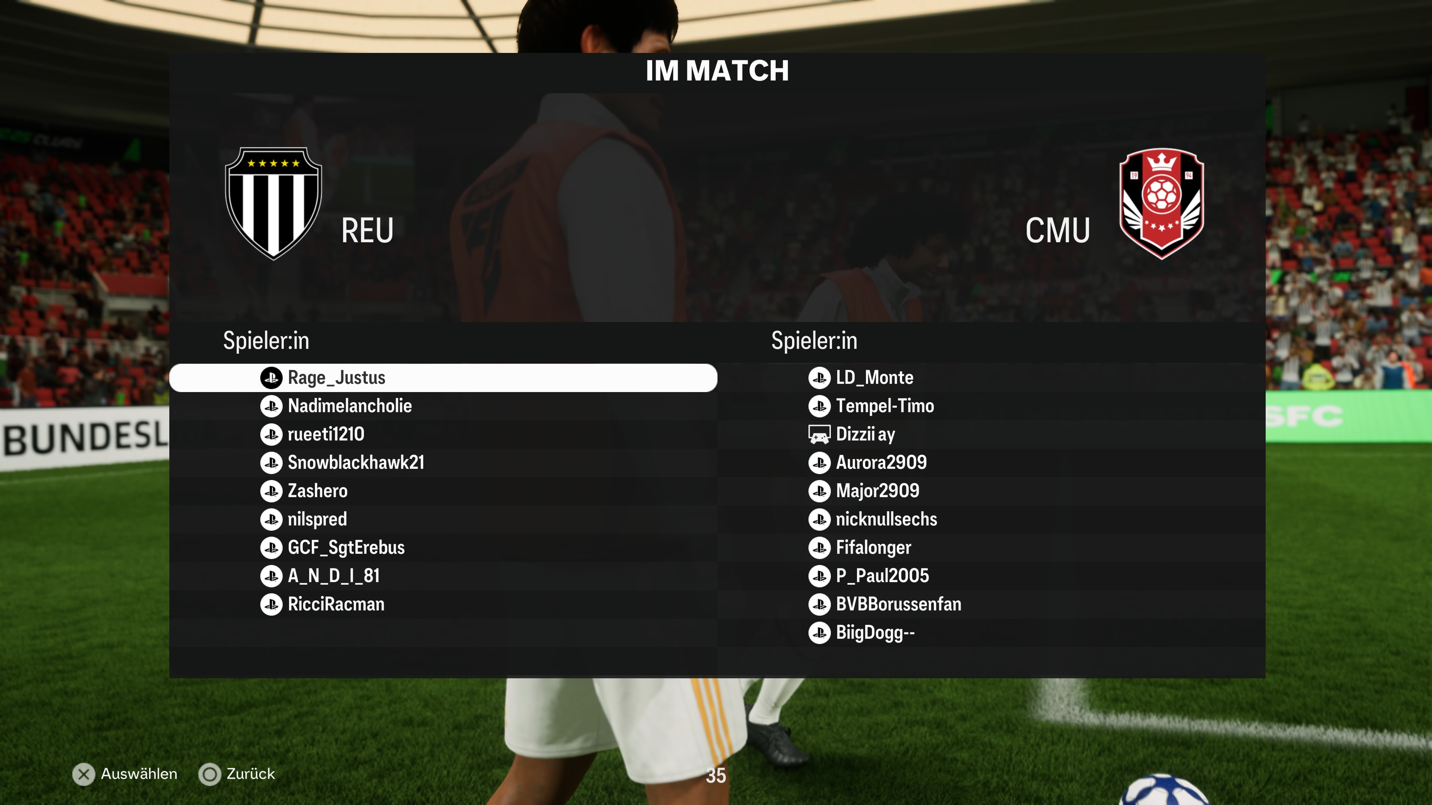Viewport: 1432px width, 805px height.
Task: Select player Nadimelancholie from REU list
Action: click(x=443, y=406)
